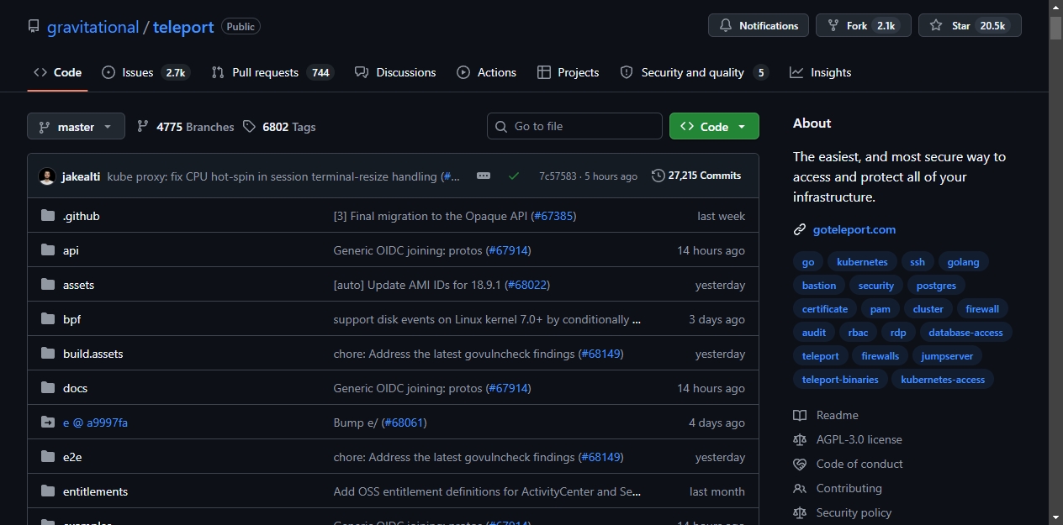
Task: View 27,215 Commits history
Action: (x=696, y=176)
